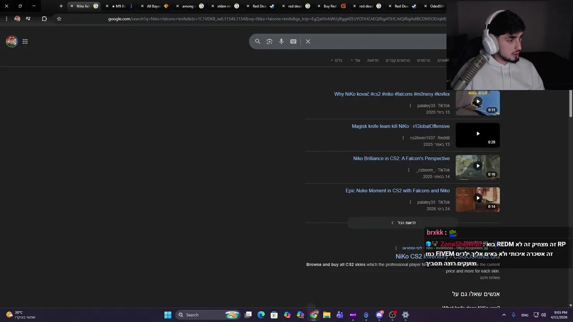Clear the search box with X
This screenshot has height=322, width=573.
[308, 41]
